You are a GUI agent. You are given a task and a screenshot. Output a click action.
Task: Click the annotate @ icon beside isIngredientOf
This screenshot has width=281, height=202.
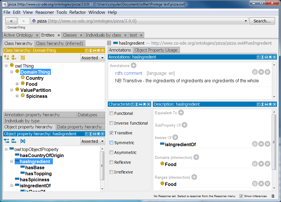(x=255, y=144)
